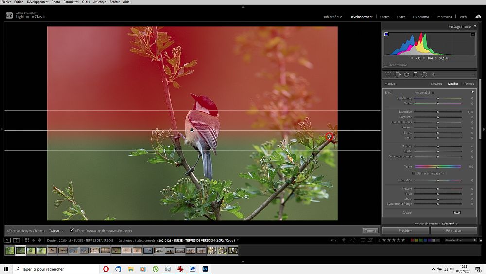The width and height of the screenshot is (486, 274).
Task: Uncheck 'Afficher l'incrustation de masque sélectionnée'
Action: (72, 230)
